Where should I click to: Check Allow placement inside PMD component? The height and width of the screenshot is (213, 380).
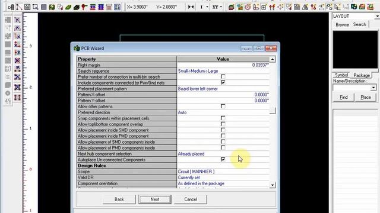(223, 136)
